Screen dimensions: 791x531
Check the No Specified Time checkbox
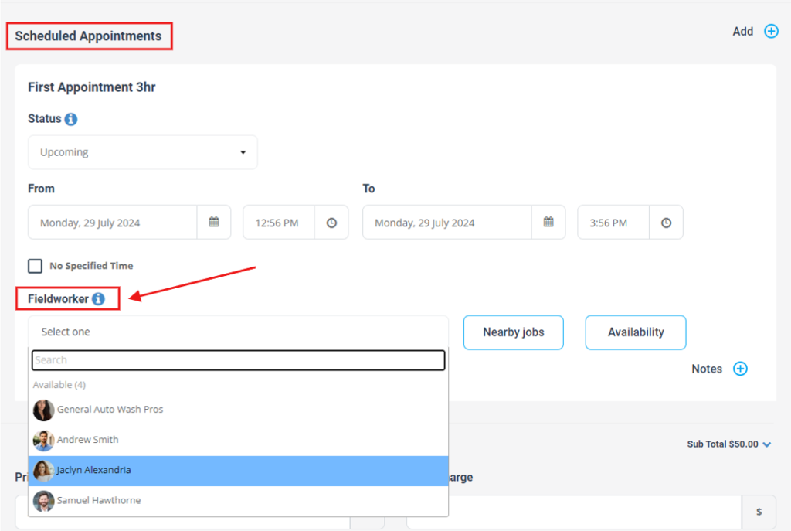pyautogui.click(x=35, y=266)
